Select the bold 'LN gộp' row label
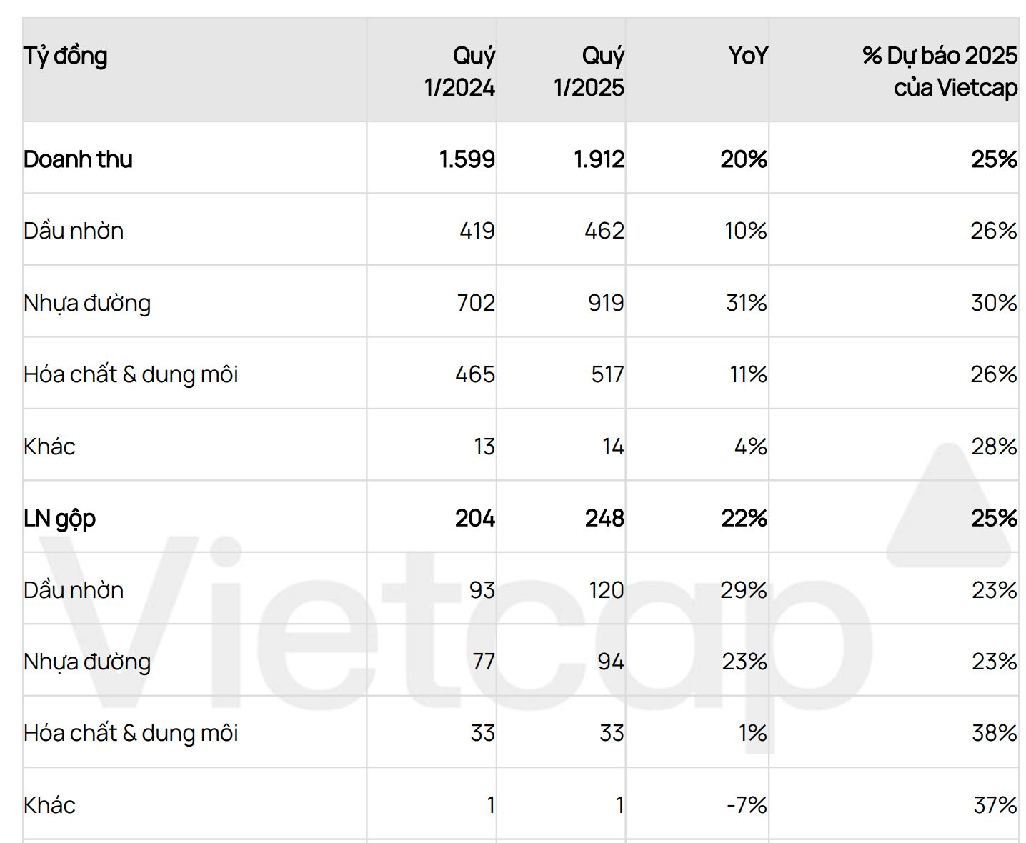Screen dimensions: 1026x843 tap(59, 518)
